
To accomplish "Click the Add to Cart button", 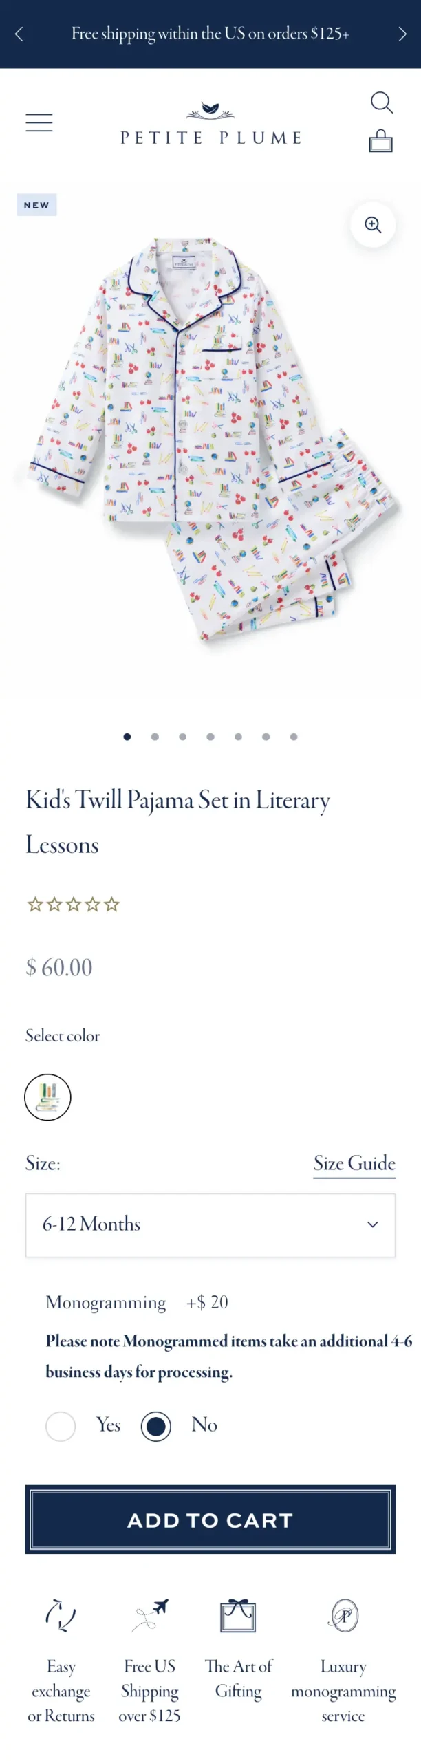I will point(210,1520).
